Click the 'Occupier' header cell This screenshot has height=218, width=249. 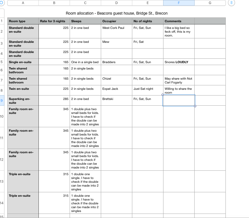click(116, 21)
